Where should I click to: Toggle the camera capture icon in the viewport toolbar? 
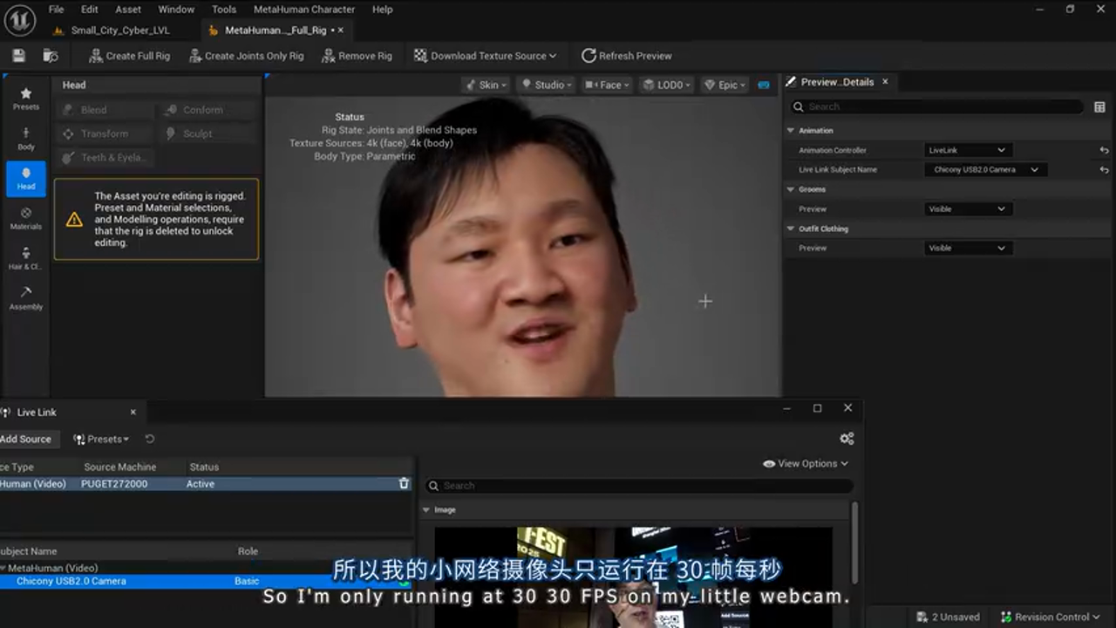pos(763,85)
